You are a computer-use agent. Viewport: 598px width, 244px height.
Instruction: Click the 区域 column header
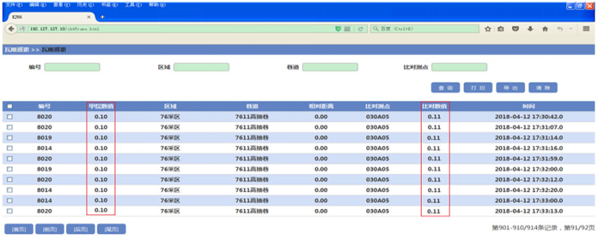pyautogui.click(x=170, y=106)
